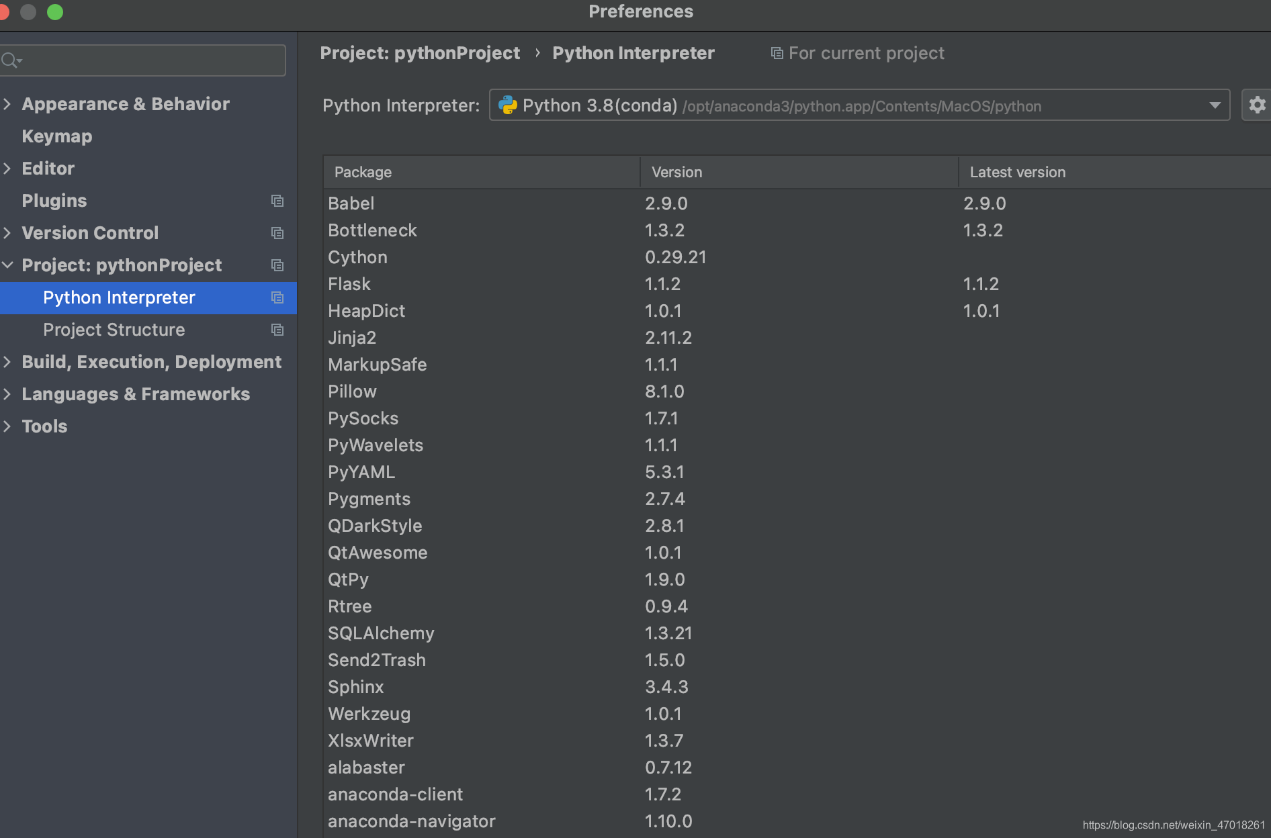Image resolution: width=1271 pixels, height=838 pixels.
Task: Open the interpreter settings gear button
Action: (1256, 105)
